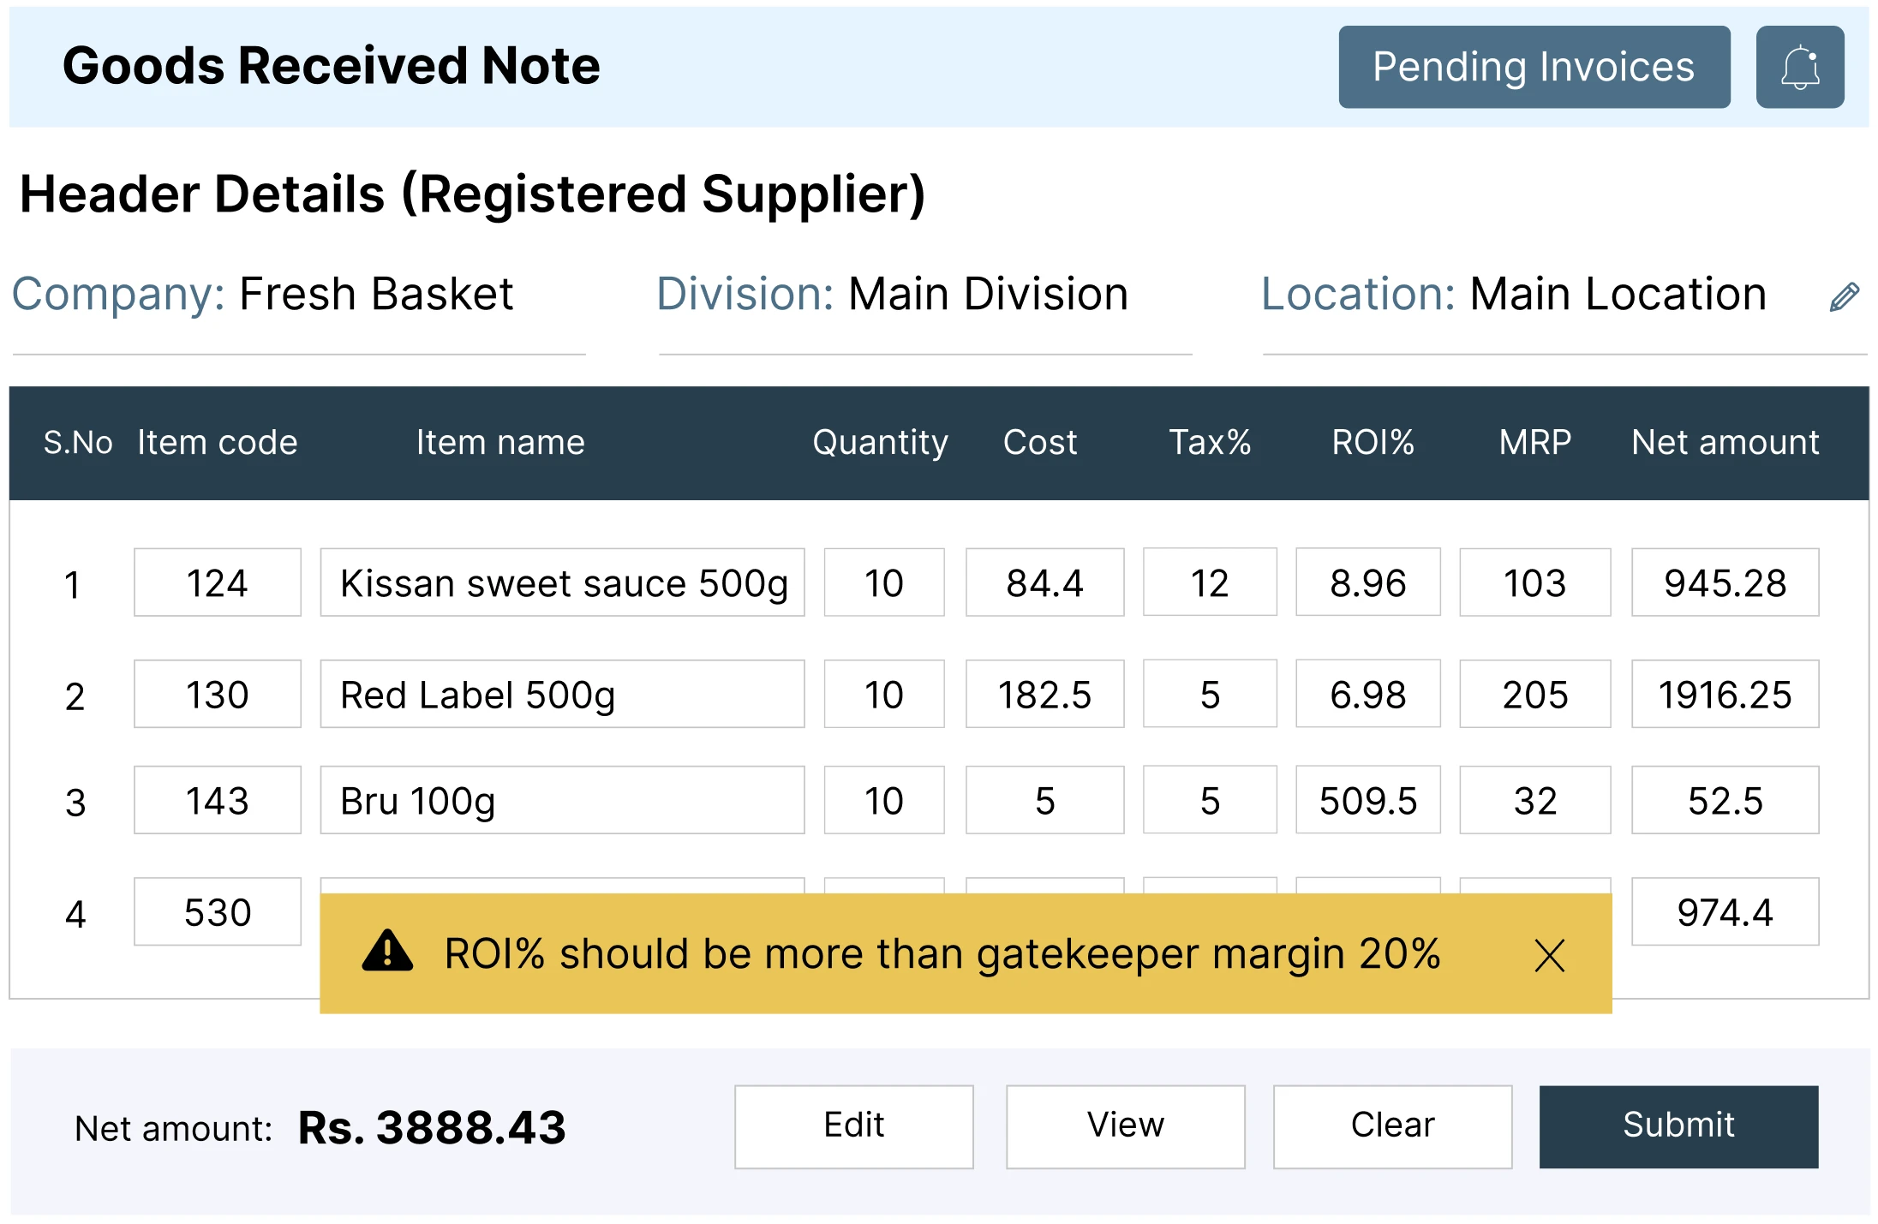The height and width of the screenshot is (1224, 1878).
Task: Dismiss the ROI% warning with the X
Action: [1549, 955]
